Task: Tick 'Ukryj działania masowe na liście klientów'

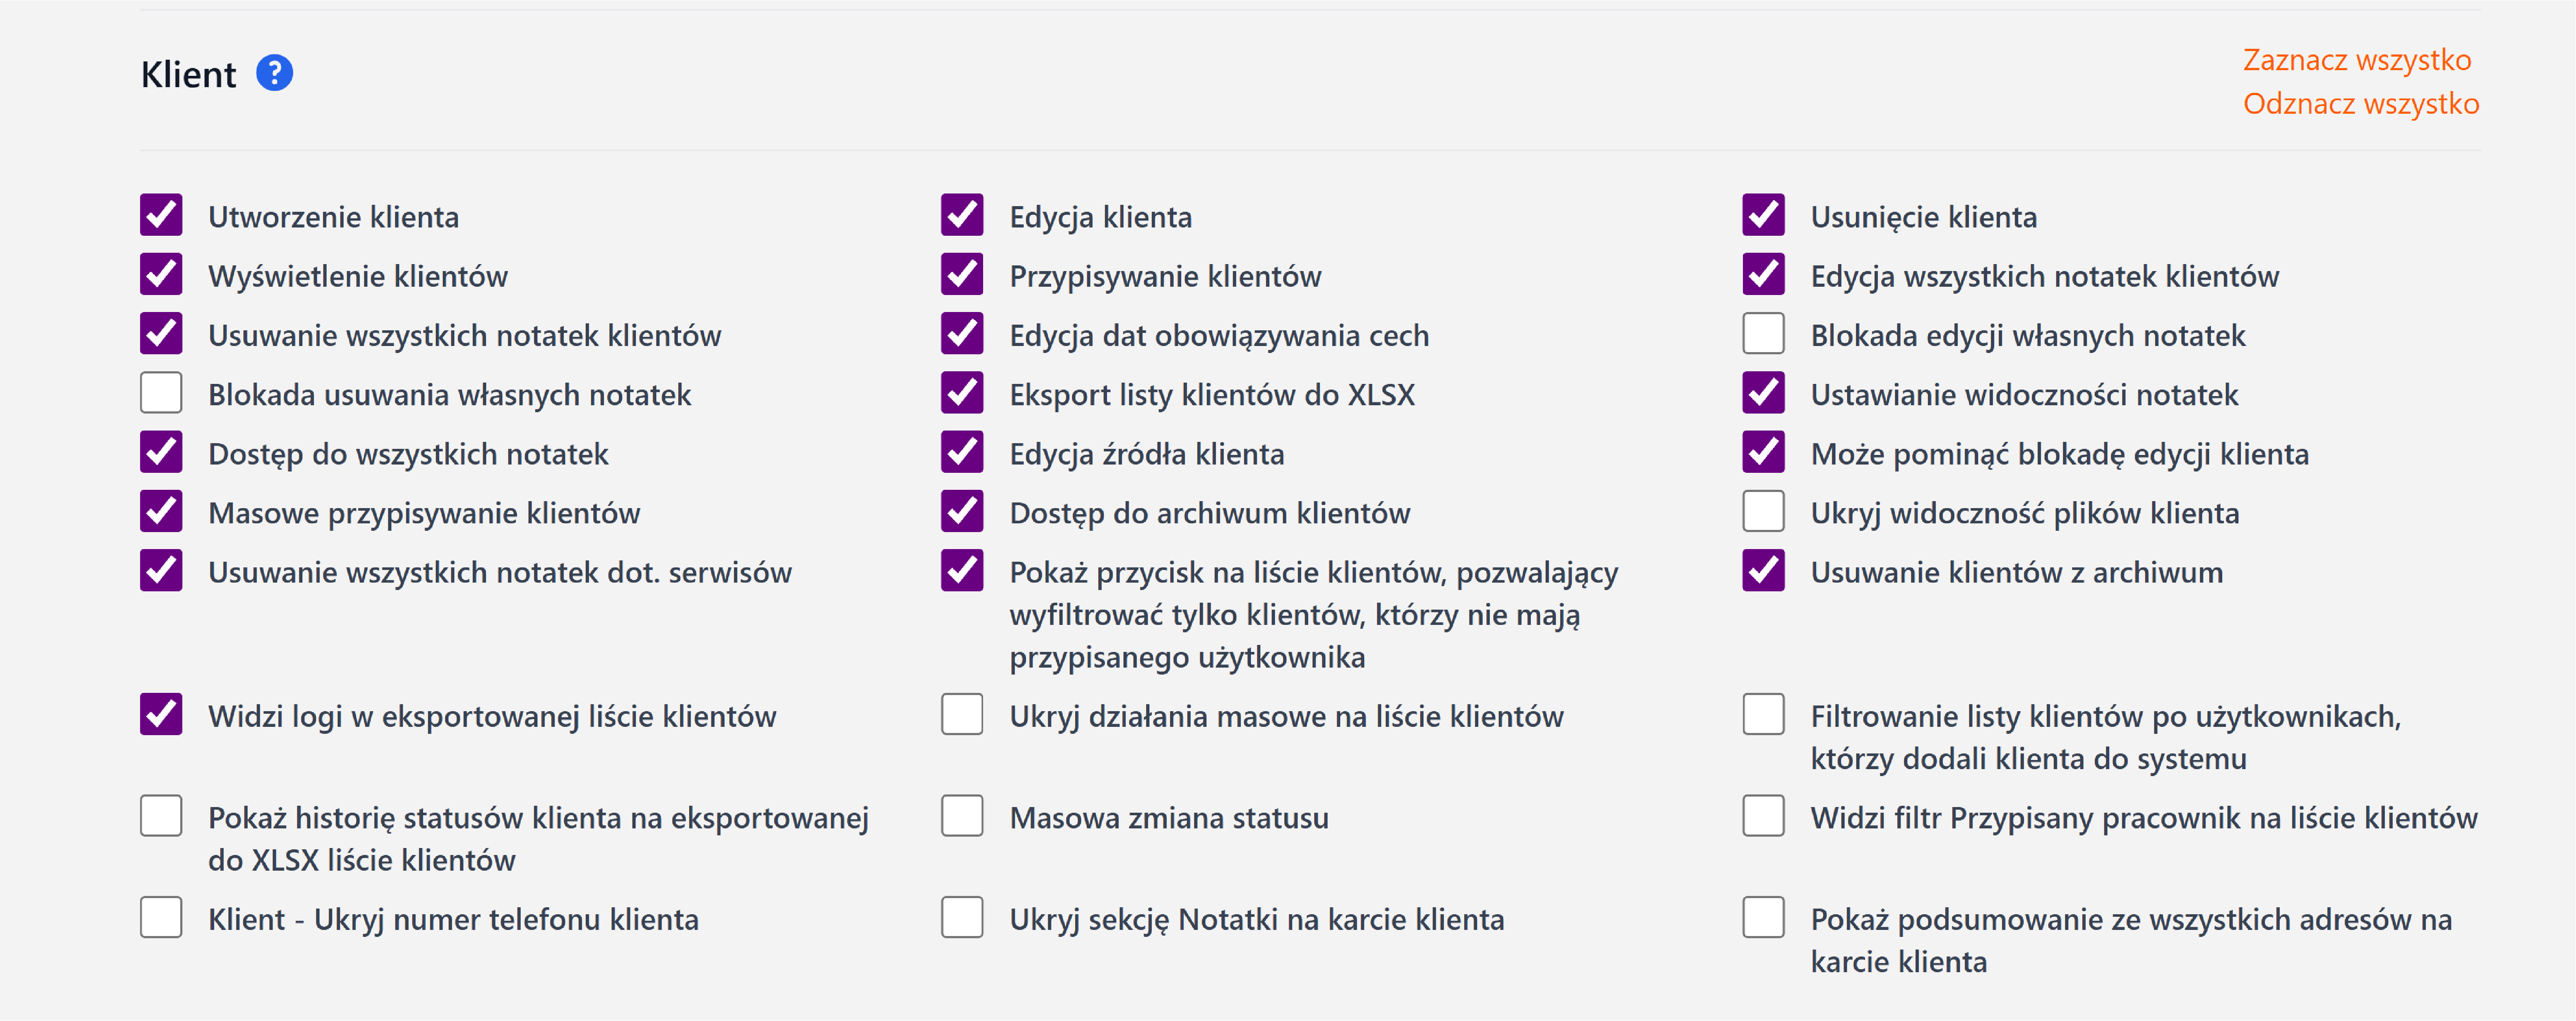Action: point(962,714)
